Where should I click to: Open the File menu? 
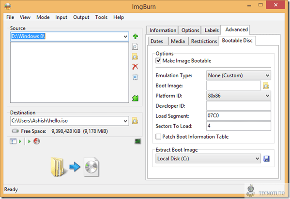coord(10,17)
